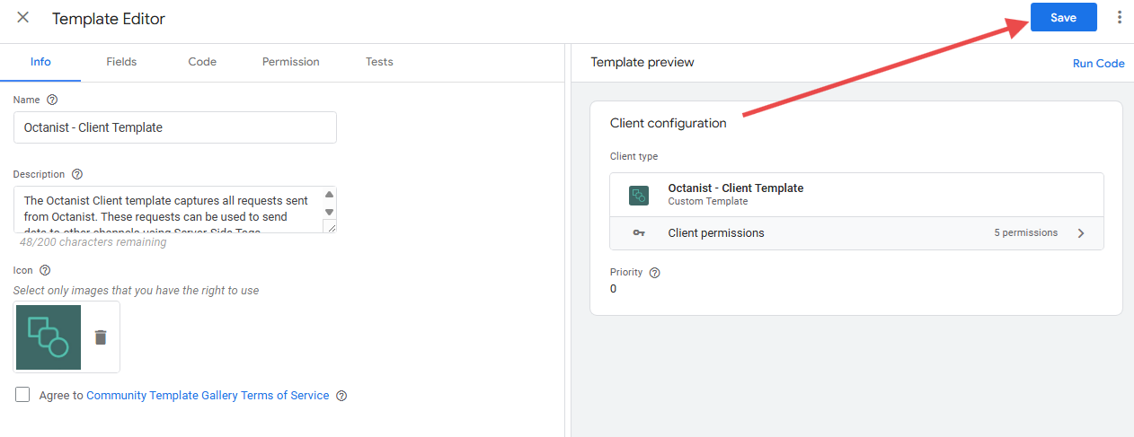Click the 'Client permissions' label

pos(716,233)
